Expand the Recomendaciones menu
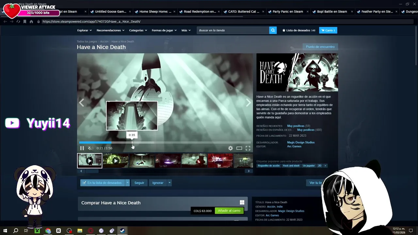Image resolution: width=418 pixels, height=235 pixels. 110,30
